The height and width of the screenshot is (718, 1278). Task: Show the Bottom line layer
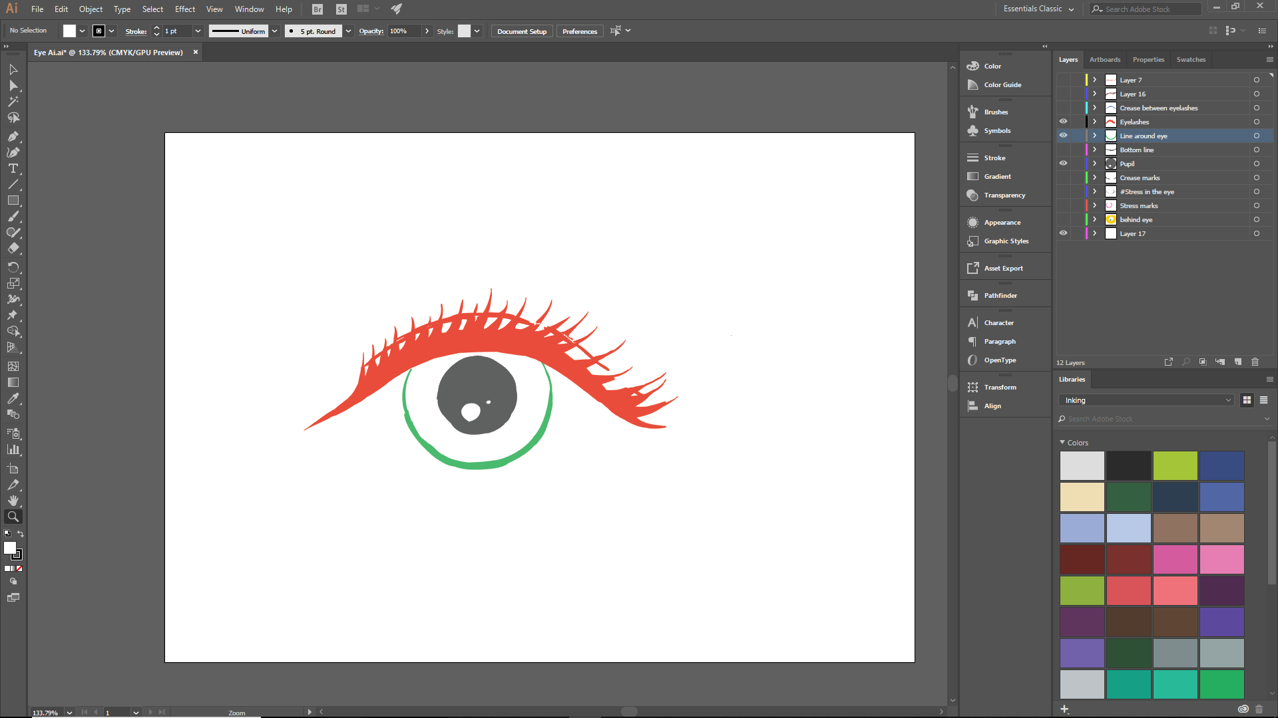coord(1063,150)
